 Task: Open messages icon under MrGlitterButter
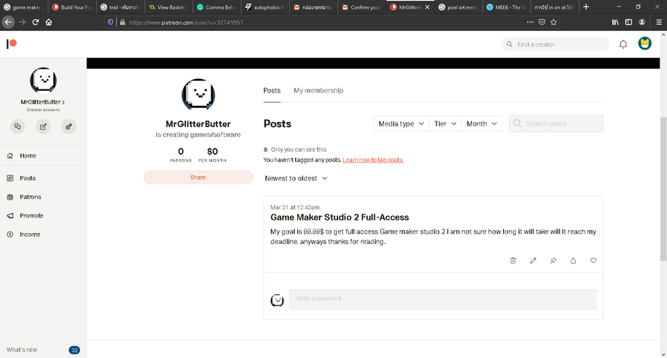(18, 126)
